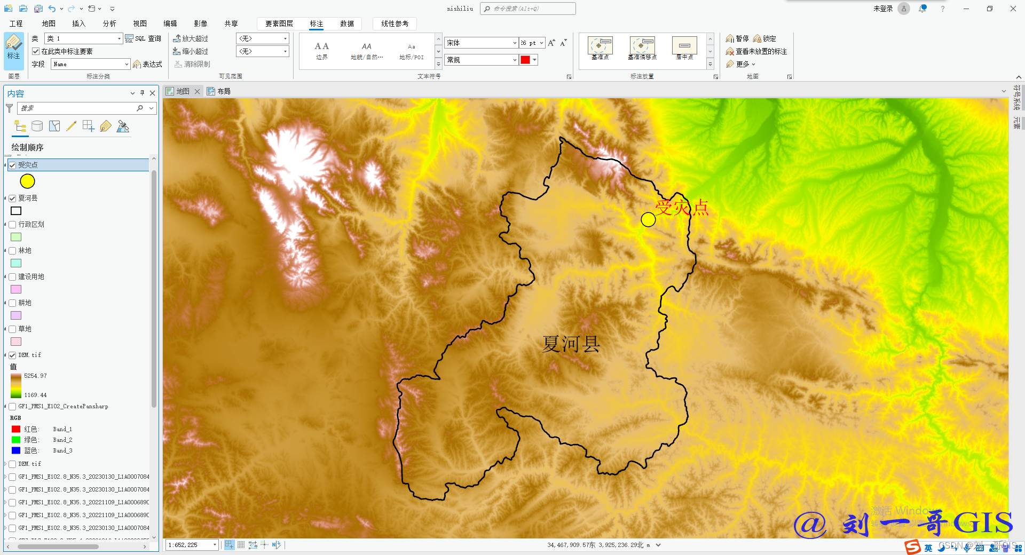Select the 边界 text symbol style
Screen dimensions: 1025x555
[321, 51]
